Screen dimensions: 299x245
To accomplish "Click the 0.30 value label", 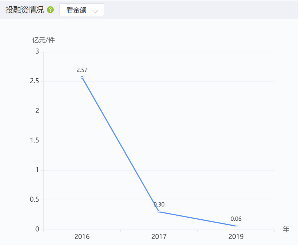I will point(159,205).
